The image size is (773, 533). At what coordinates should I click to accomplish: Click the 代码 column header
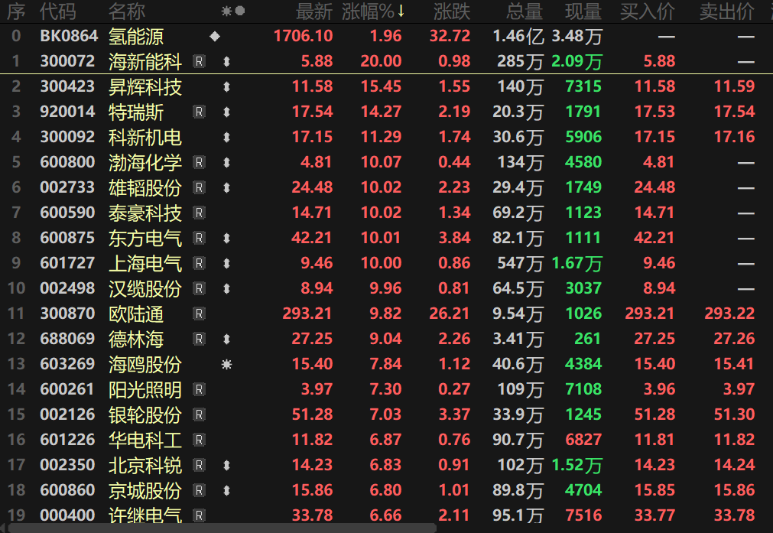point(57,11)
